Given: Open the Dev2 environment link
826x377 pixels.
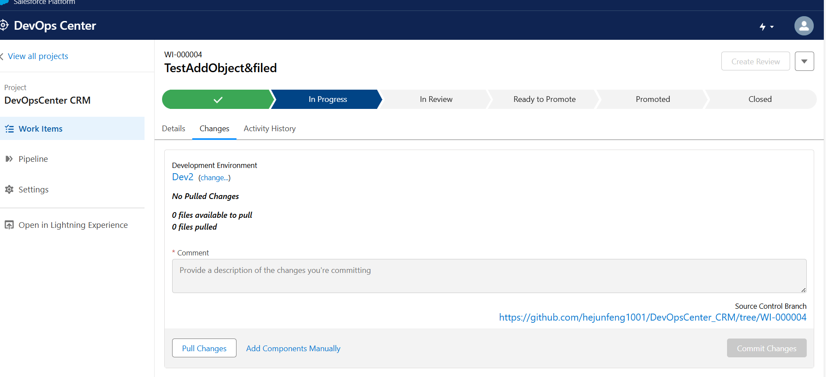Looking at the screenshot, I should (x=183, y=177).
